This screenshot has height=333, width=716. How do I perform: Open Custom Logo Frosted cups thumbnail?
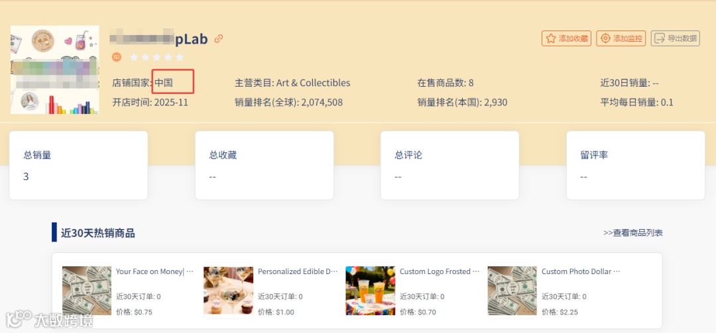[x=371, y=291]
